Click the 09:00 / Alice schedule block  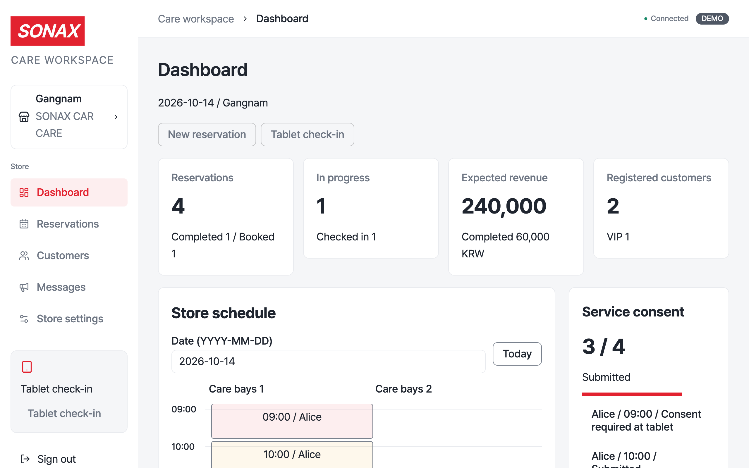coord(292,421)
